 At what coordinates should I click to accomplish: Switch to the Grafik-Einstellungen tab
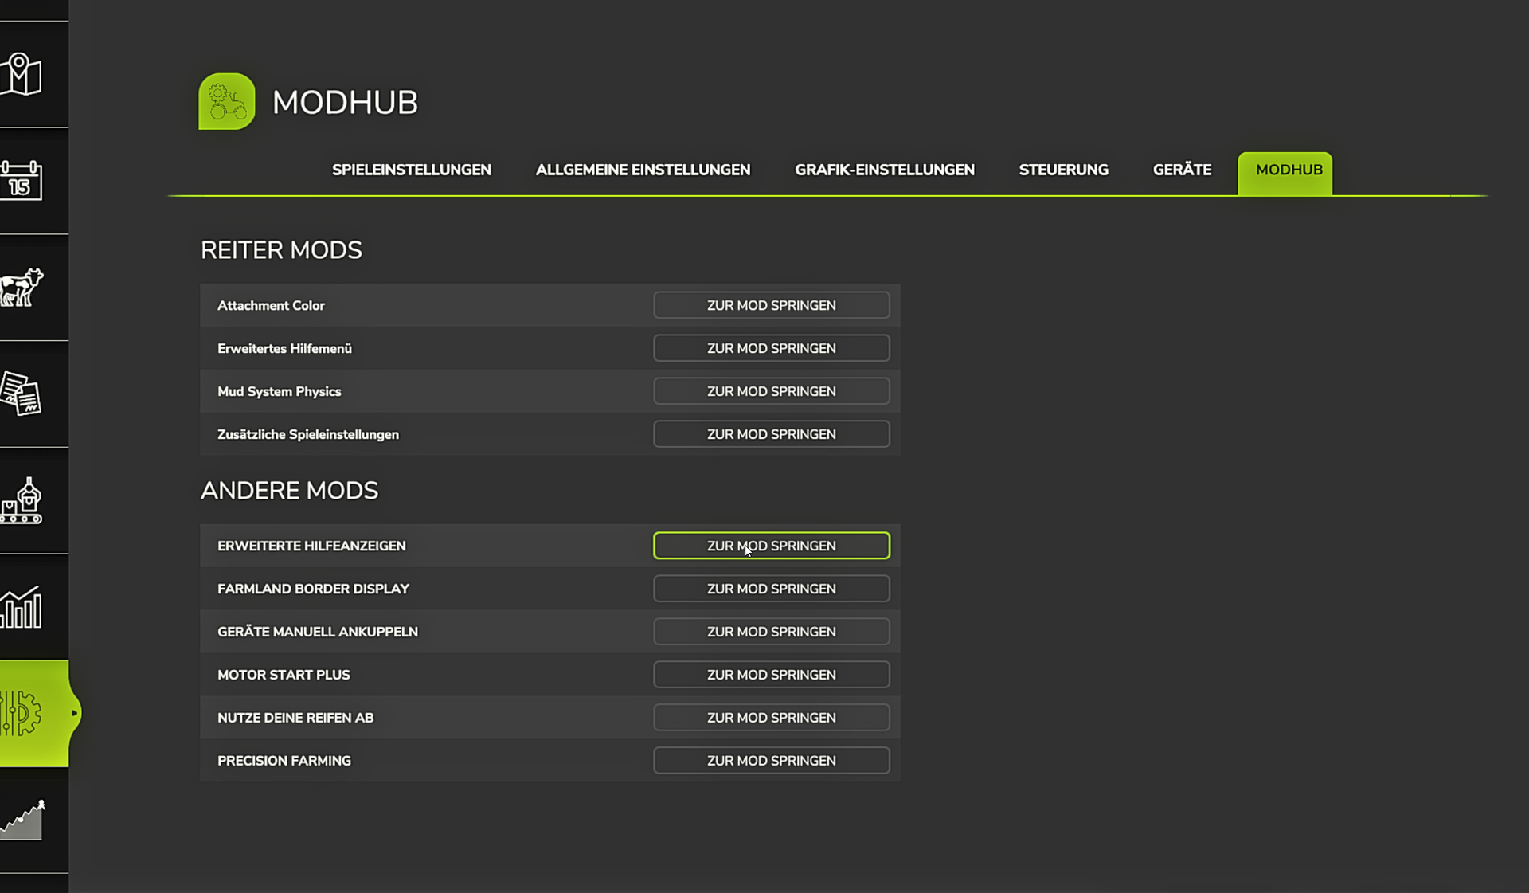(x=885, y=170)
